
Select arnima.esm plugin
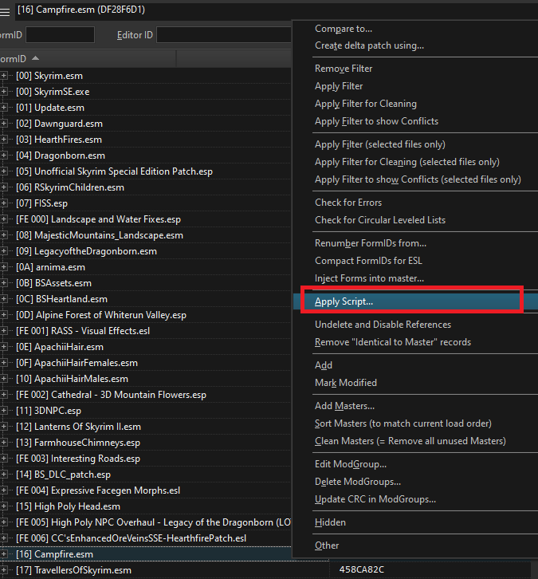pos(50,267)
